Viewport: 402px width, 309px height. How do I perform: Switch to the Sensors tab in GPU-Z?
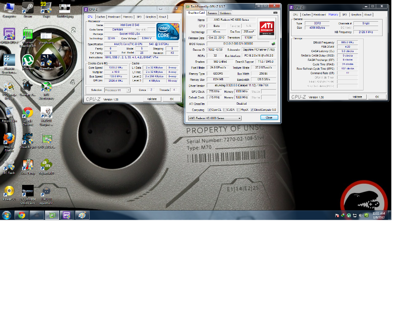click(212, 13)
